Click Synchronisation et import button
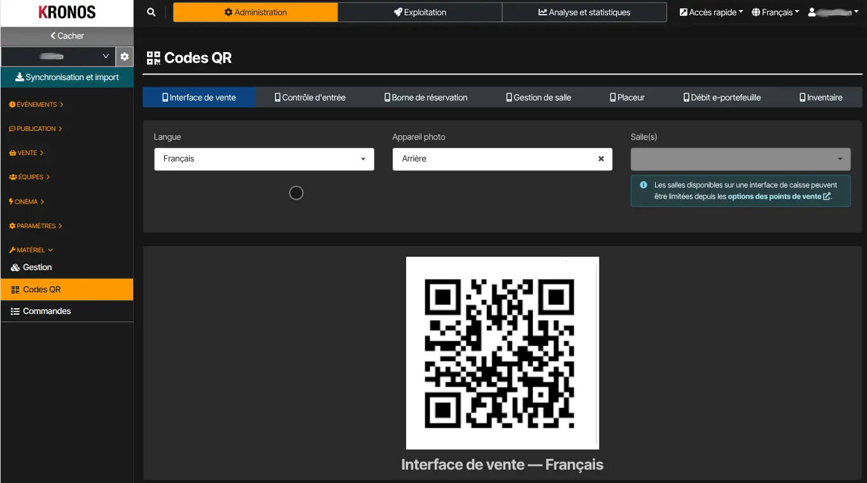867x483 pixels. click(67, 77)
